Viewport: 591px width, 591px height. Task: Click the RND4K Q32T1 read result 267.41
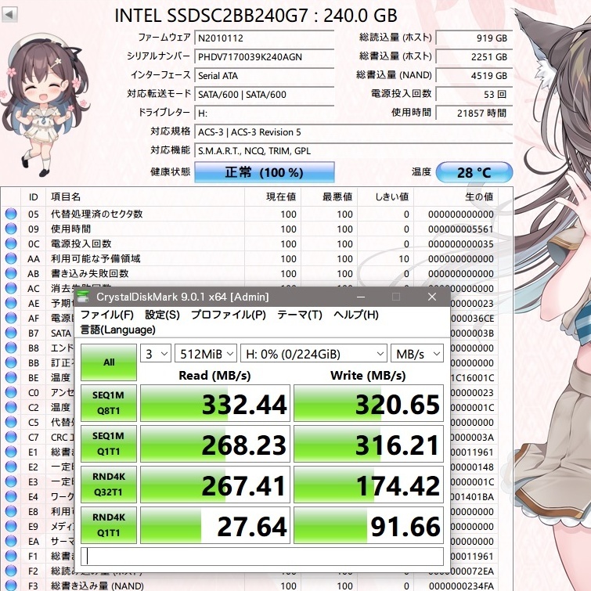[214, 485]
